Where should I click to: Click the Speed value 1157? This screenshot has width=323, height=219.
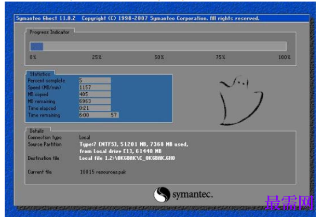[95, 87]
